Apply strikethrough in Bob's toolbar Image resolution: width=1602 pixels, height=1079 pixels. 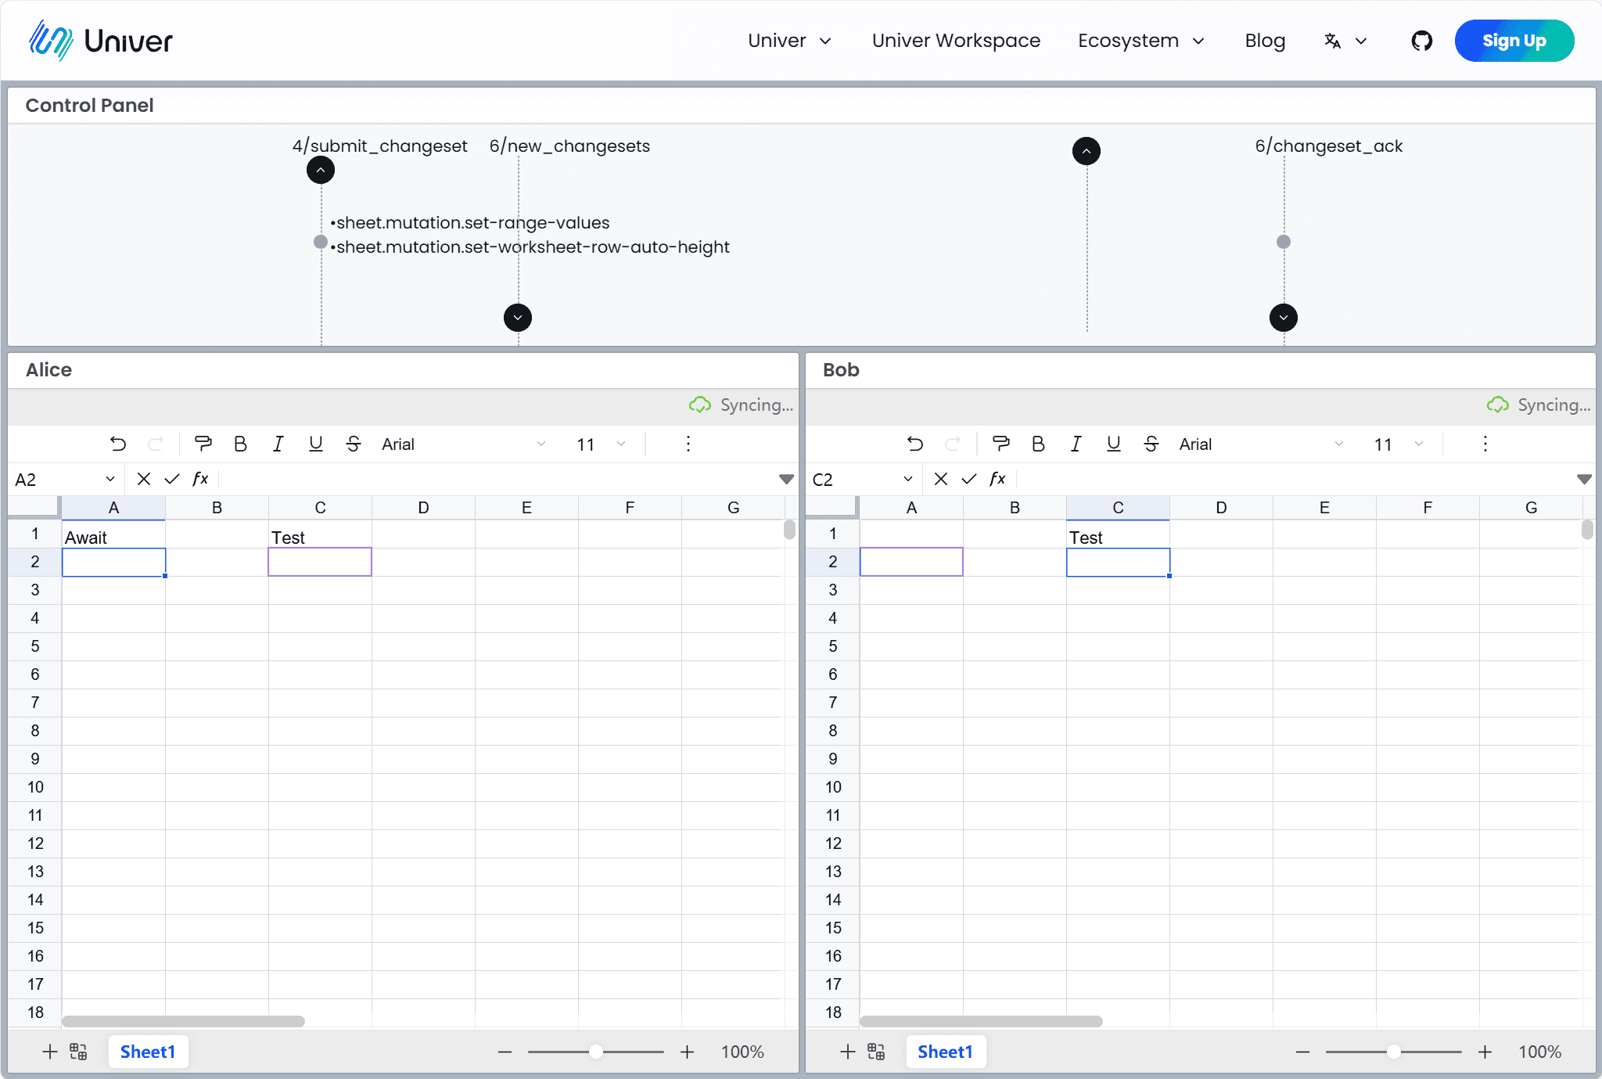(1151, 444)
